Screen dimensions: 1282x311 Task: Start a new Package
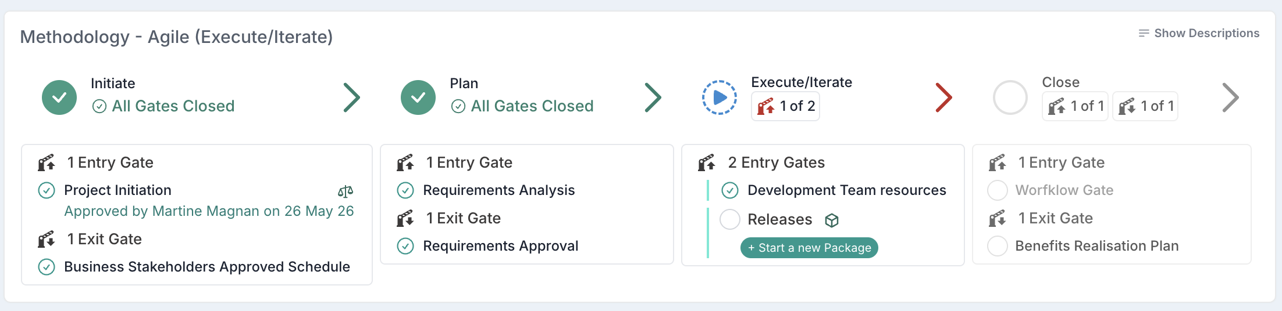click(809, 248)
